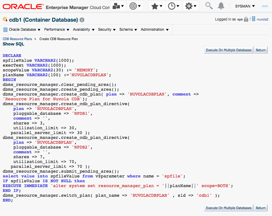
Task: Click the 'MEMORY' string value
Action: point(85,70)
